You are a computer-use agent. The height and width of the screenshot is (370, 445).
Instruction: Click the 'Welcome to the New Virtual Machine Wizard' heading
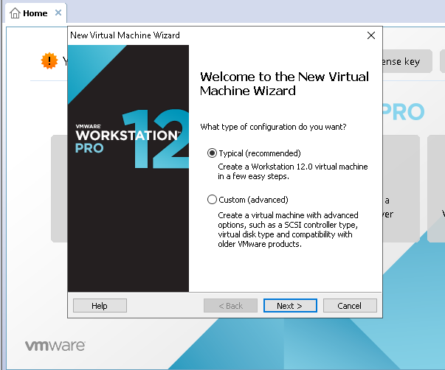[x=284, y=83]
